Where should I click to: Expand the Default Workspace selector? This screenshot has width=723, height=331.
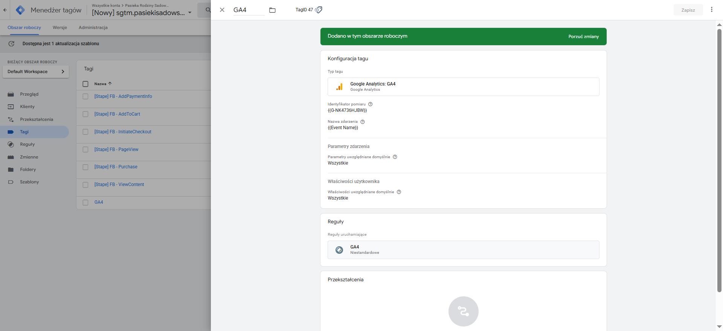(x=36, y=72)
